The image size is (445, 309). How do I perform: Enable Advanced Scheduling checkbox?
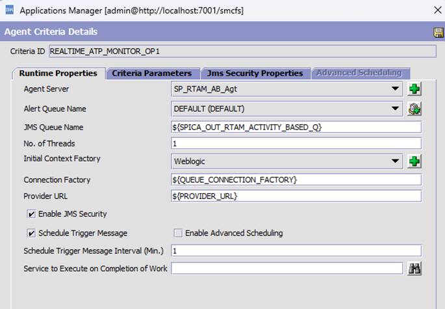tap(178, 233)
